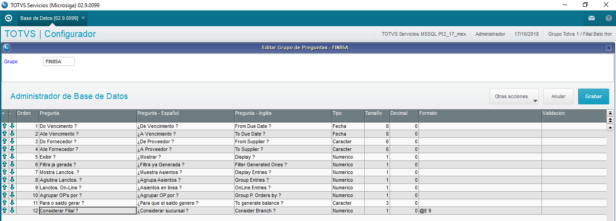
Task: Move 'Lanctos. On-Line ?' row down
Action: coord(12,188)
